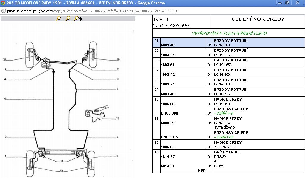Minimize the Chrome popup window

[279, 3]
